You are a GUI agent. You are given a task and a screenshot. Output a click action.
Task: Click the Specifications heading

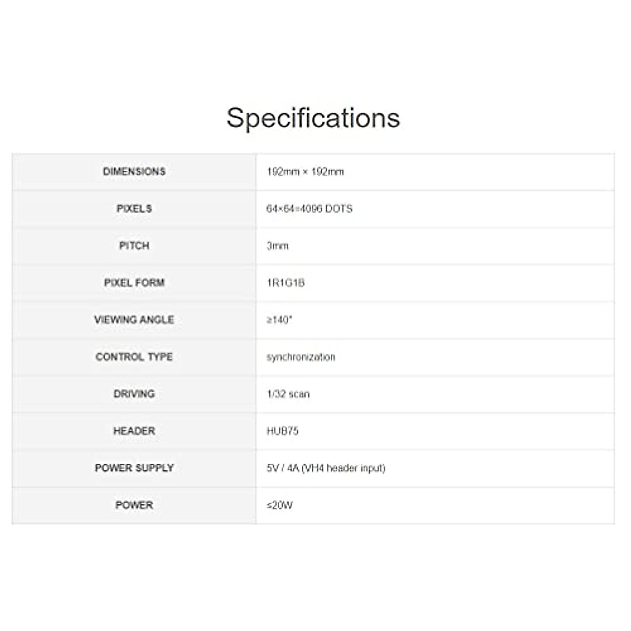click(x=313, y=118)
